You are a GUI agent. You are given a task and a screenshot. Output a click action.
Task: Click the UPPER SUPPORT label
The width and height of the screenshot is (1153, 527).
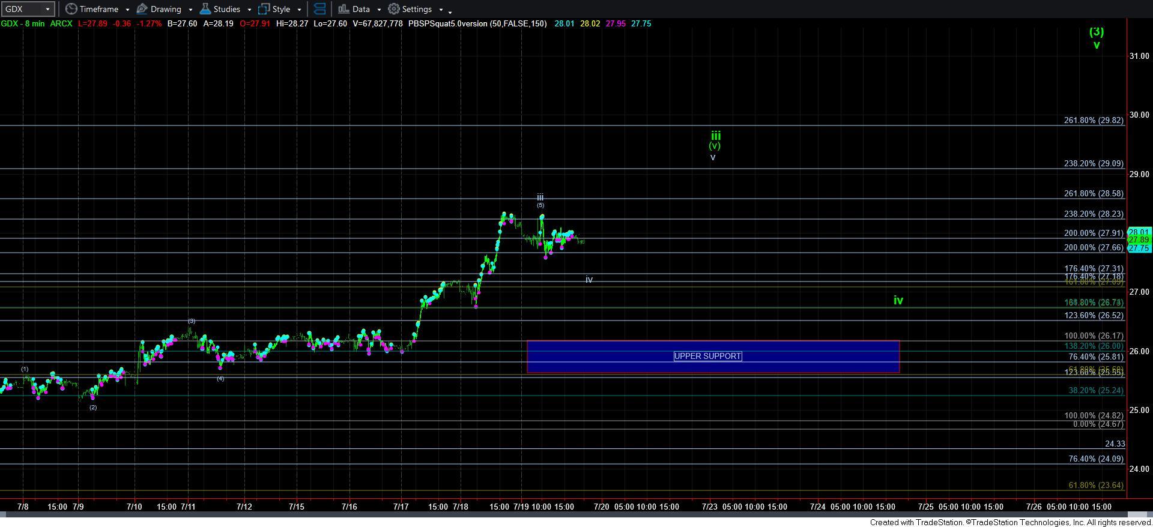pos(707,356)
